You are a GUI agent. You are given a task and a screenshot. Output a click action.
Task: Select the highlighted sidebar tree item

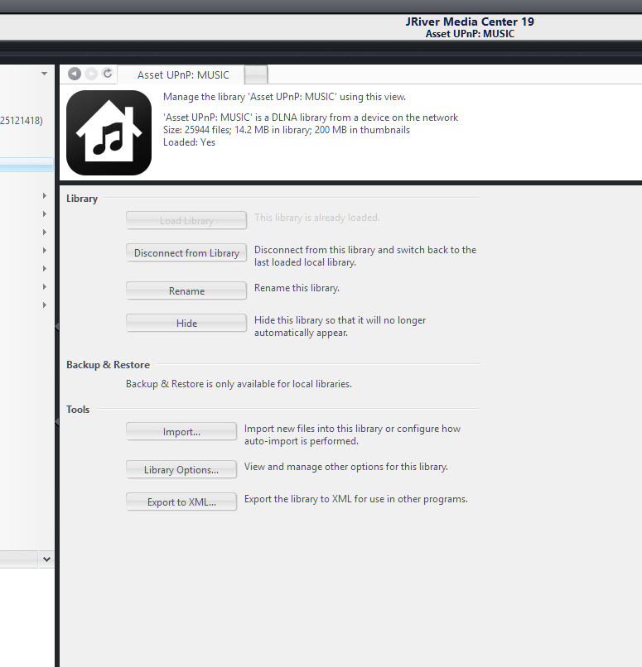click(25, 166)
